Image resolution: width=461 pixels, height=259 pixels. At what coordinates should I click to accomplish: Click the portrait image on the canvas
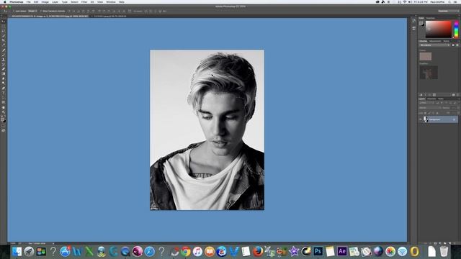click(x=207, y=129)
